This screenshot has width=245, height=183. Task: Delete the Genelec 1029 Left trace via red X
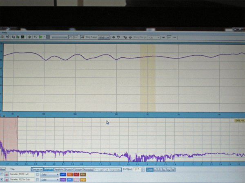[7, 174]
